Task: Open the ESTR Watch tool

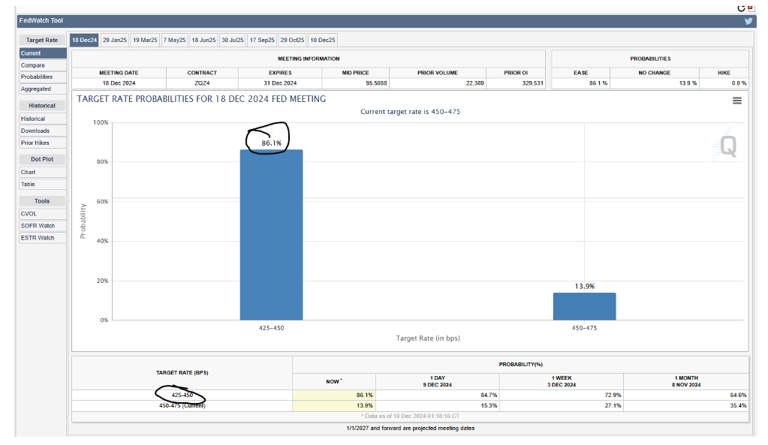Action: (43, 238)
